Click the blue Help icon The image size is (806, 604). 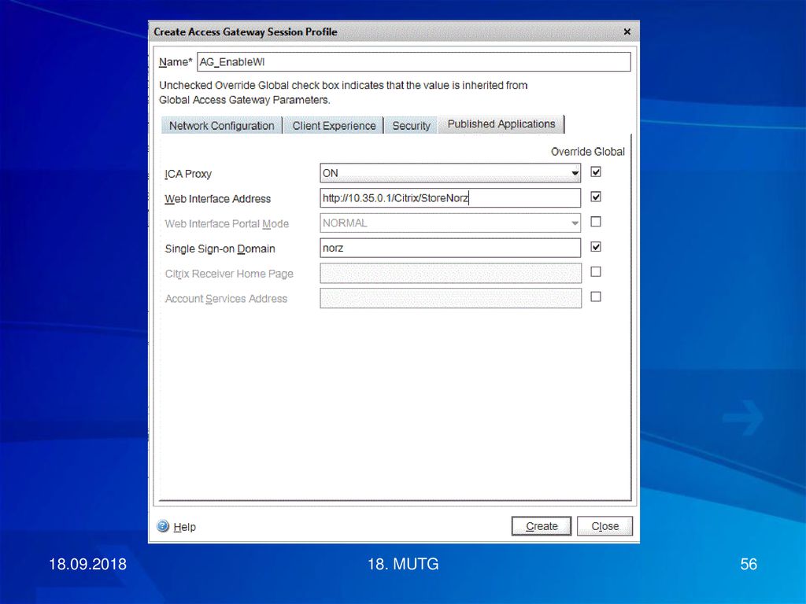point(163,526)
